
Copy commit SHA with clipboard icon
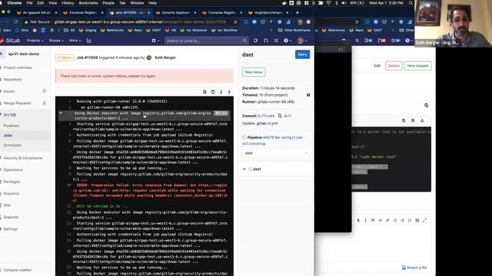coord(280,116)
